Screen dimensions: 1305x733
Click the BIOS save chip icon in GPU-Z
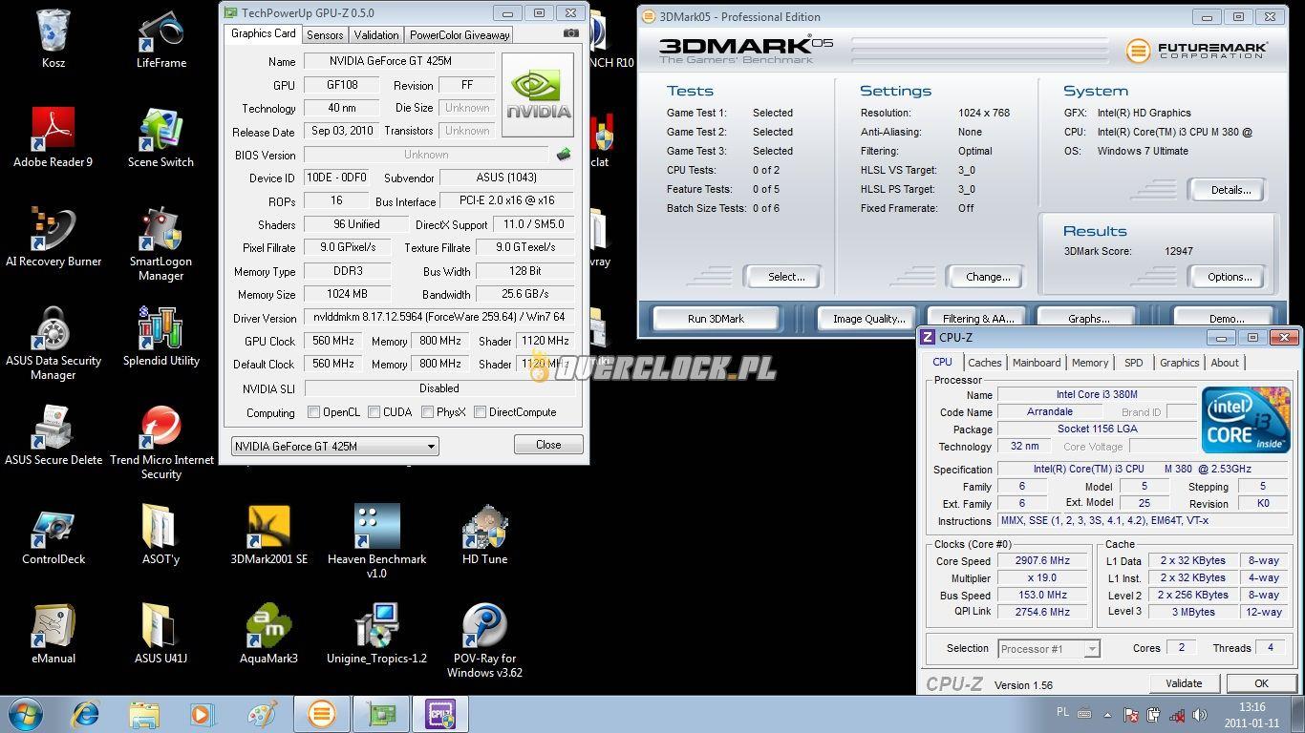coord(564,154)
